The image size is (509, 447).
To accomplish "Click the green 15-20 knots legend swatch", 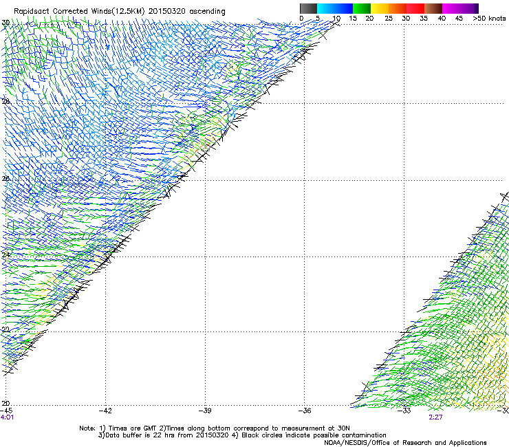I will 362,8.
